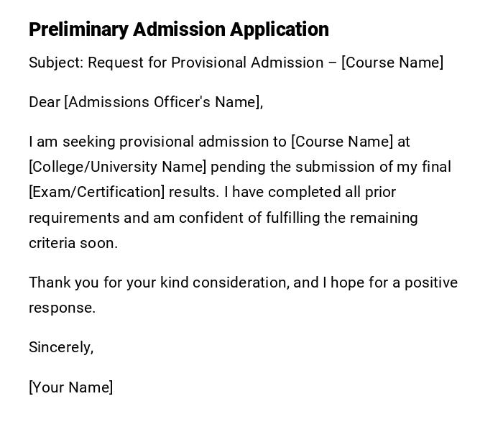Image resolution: width=503 pixels, height=432 pixels.
Task: Select the [Course Name] placeholder in the subject line
Action: (x=392, y=63)
